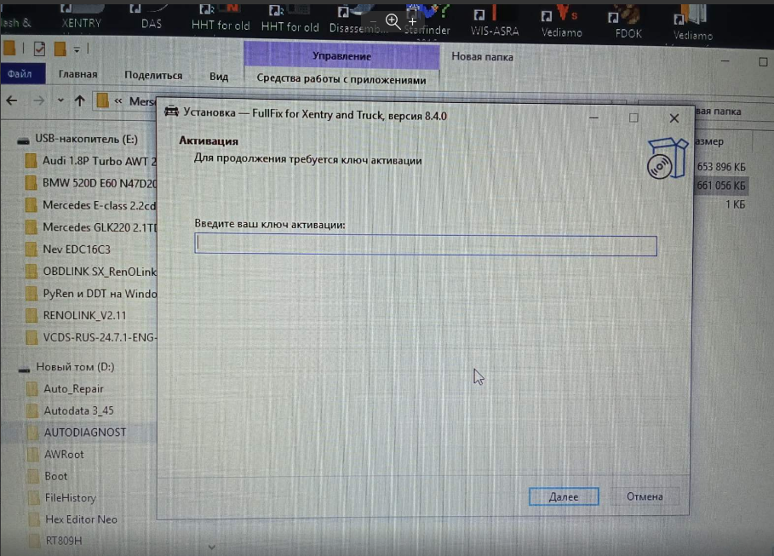Click the Forward arrow in Explorer

click(x=38, y=100)
